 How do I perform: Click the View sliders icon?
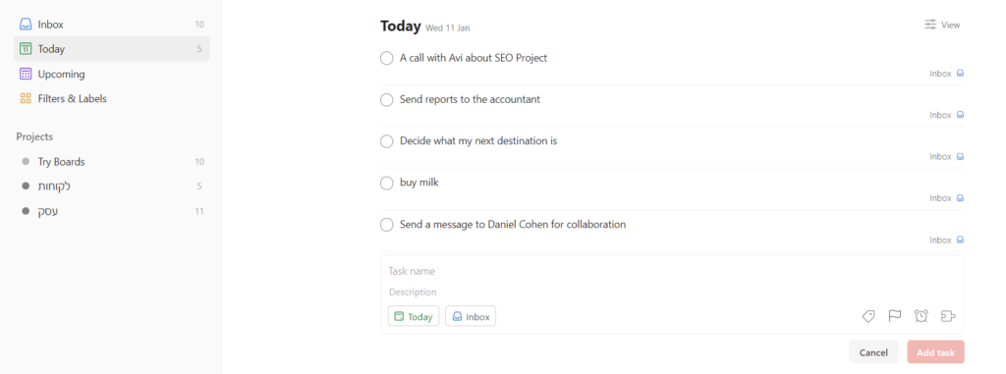[x=930, y=25]
